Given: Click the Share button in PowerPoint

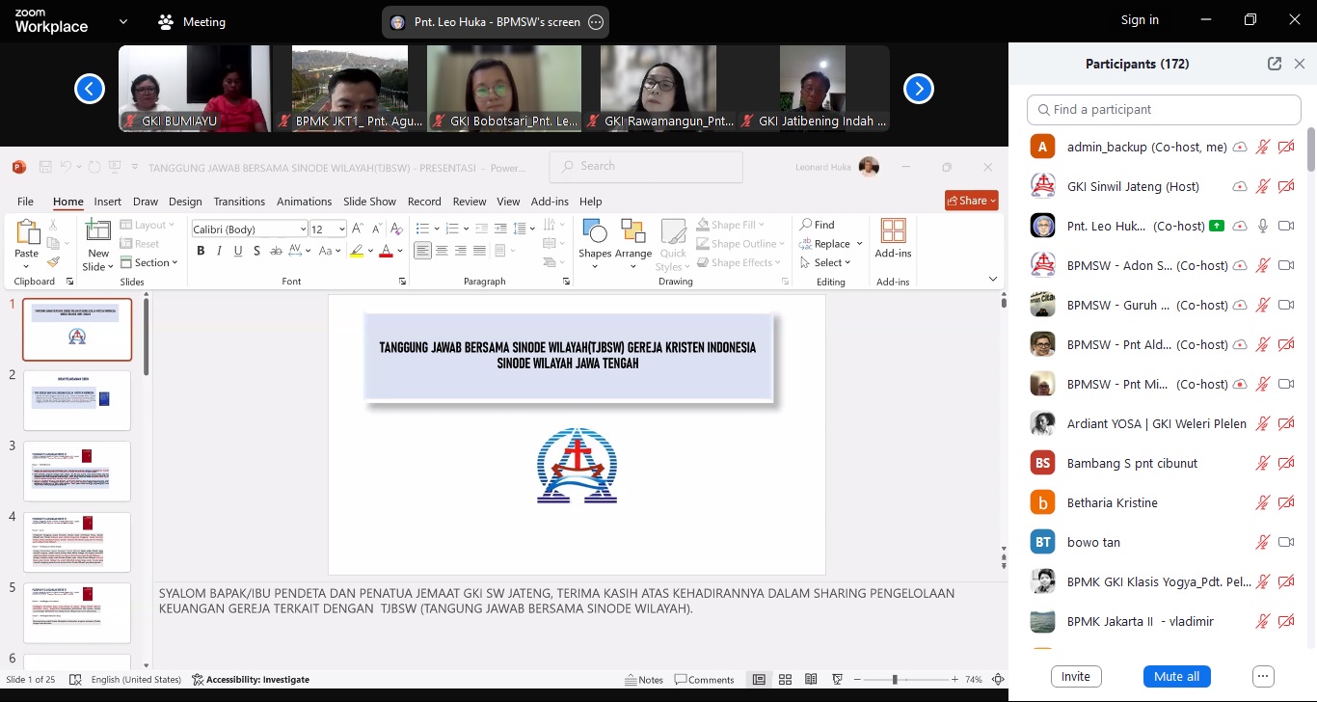Looking at the screenshot, I should click(x=972, y=201).
